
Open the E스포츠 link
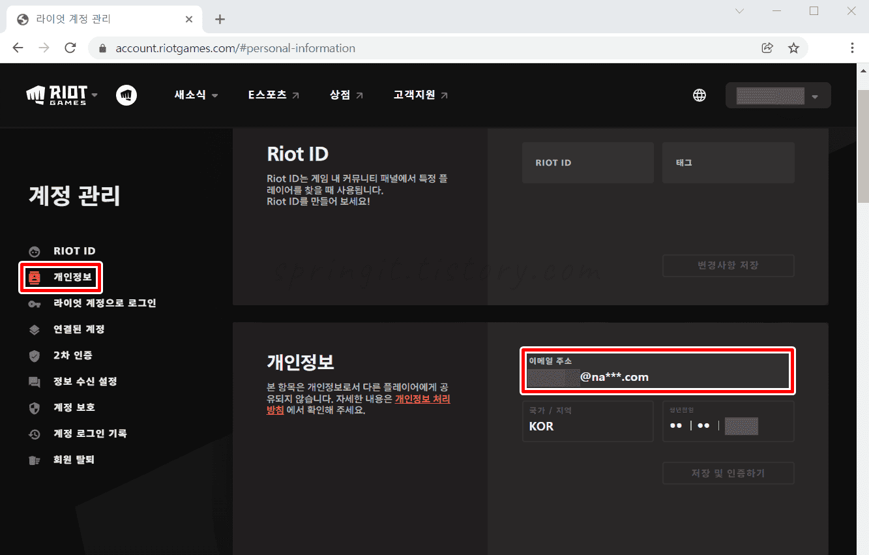pos(274,95)
